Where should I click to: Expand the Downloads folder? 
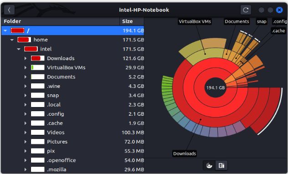26,58
